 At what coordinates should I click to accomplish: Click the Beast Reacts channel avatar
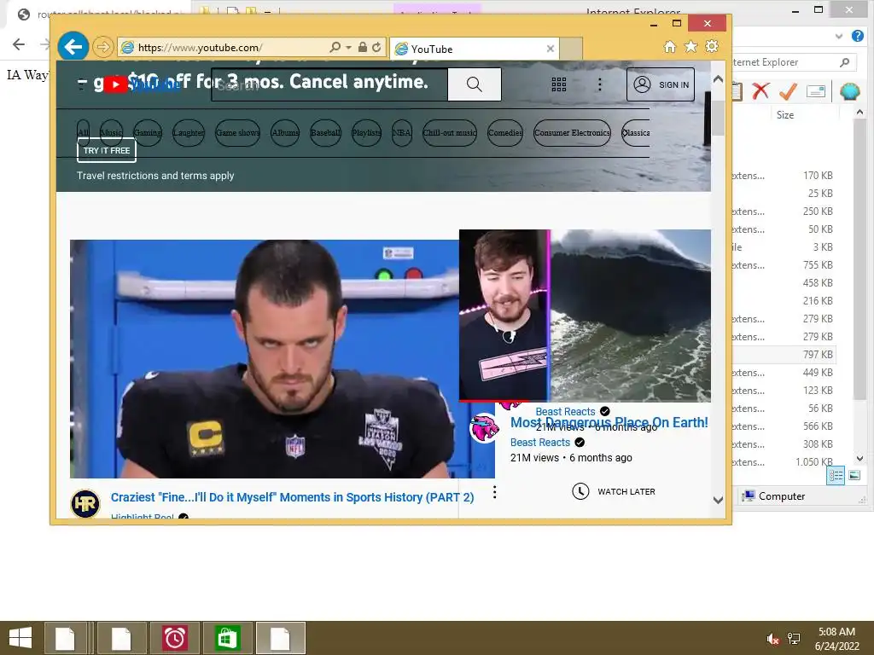[x=484, y=428]
